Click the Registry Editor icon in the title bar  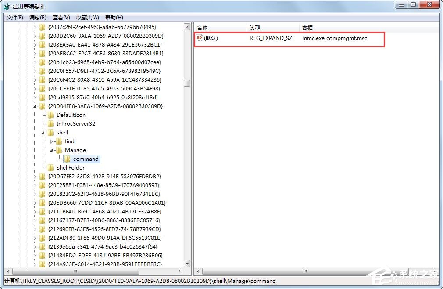6,6
